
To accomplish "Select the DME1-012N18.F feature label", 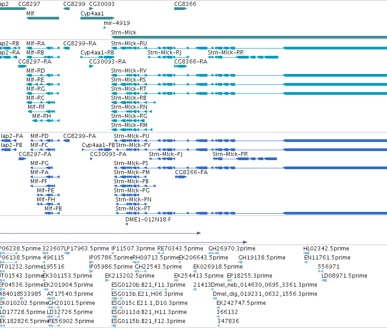I will [148, 220].
